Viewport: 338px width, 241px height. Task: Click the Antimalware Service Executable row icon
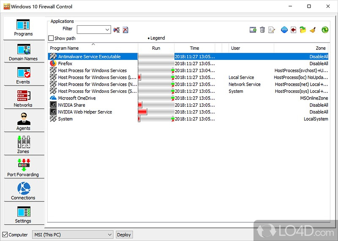(x=53, y=57)
